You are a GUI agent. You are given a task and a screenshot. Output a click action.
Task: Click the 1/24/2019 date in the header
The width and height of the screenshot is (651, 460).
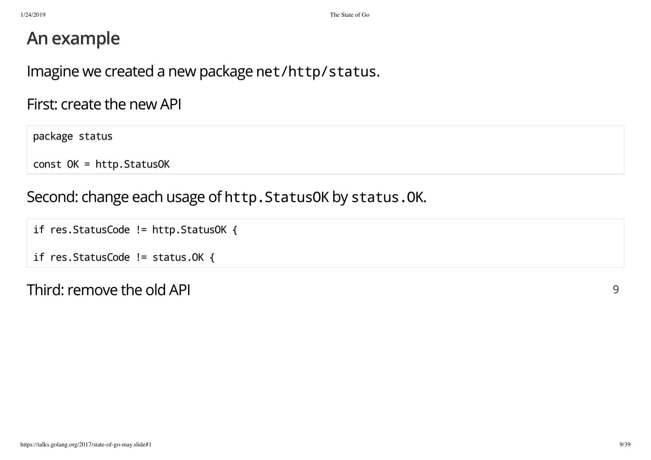click(33, 15)
